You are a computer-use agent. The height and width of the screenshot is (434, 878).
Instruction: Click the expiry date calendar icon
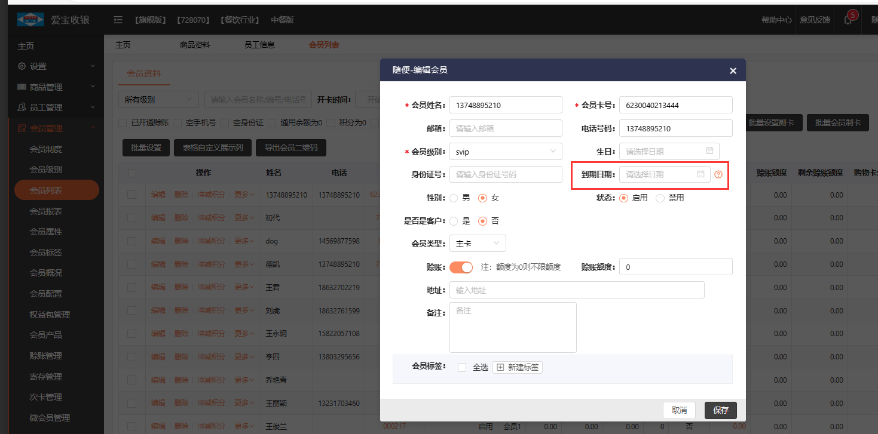[x=700, y=174]
